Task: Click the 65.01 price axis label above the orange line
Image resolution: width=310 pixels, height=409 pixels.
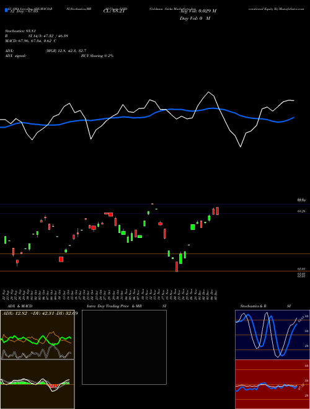Action: point(301,269)
